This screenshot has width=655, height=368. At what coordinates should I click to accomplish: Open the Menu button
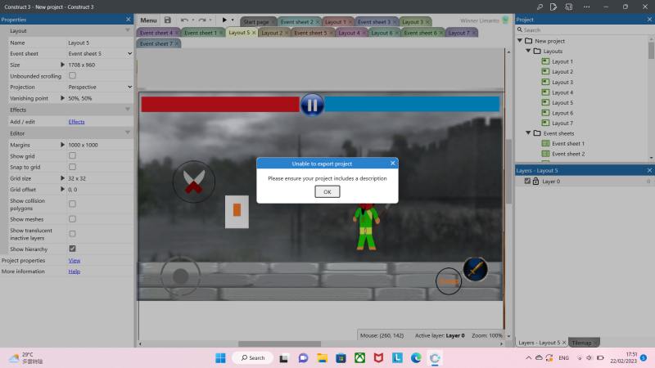pyautogui.click(x=148, y=20)
